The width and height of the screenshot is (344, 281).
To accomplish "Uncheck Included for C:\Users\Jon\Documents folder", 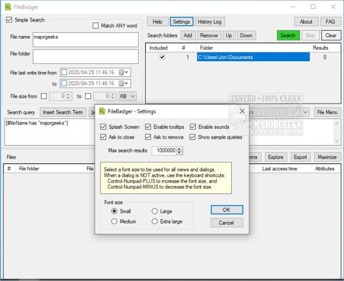I will tap(162, 57).
